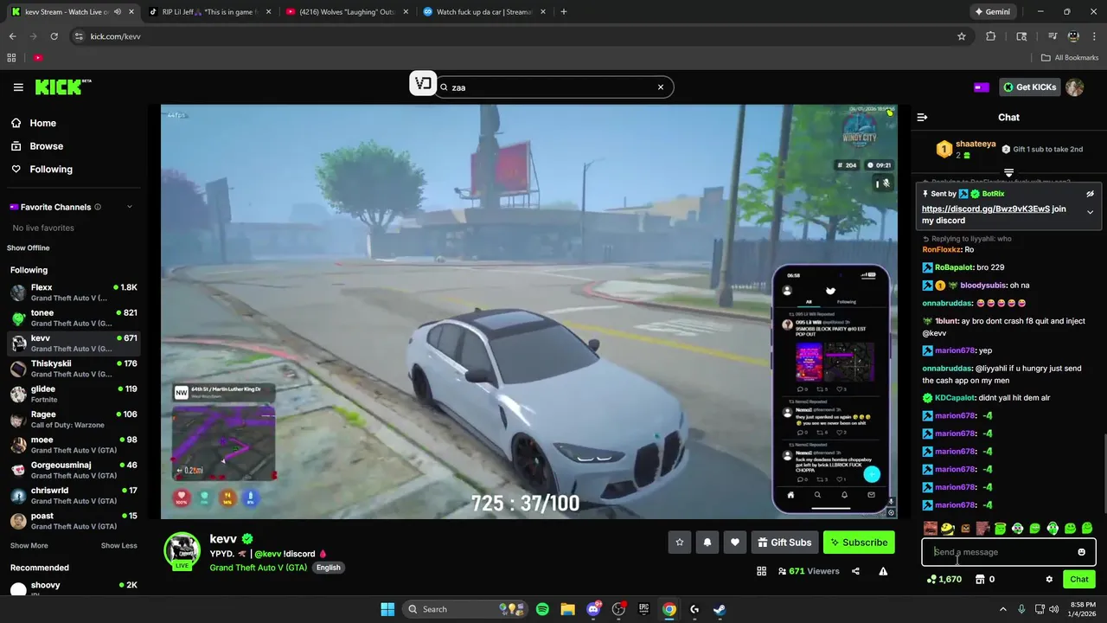The height and width of the screenshot is (623, 1107).
Task: Switch to 'Watch fuck up da car' tab
Action: click(483, 12)
